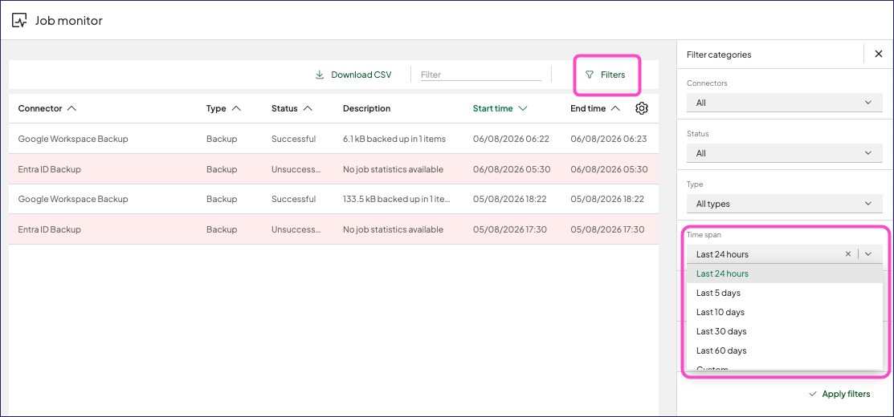Open the Connectors dropdown
894x417 pixels.
point(784,103)
